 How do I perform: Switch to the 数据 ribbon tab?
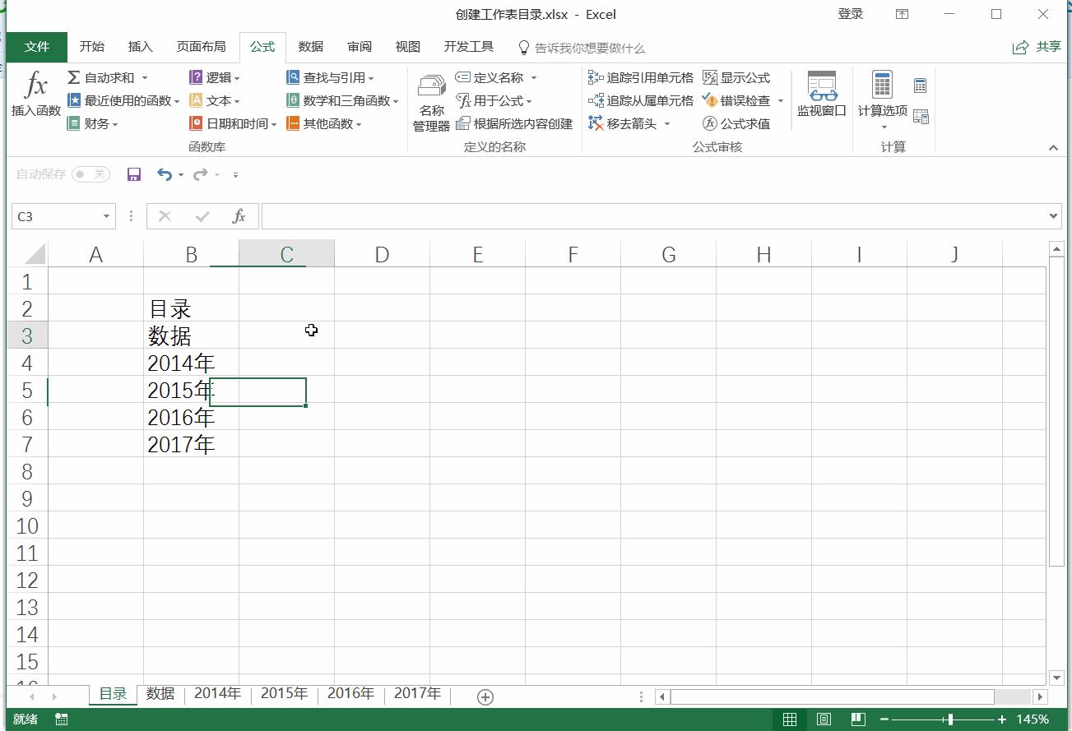[x=310, y=47]
